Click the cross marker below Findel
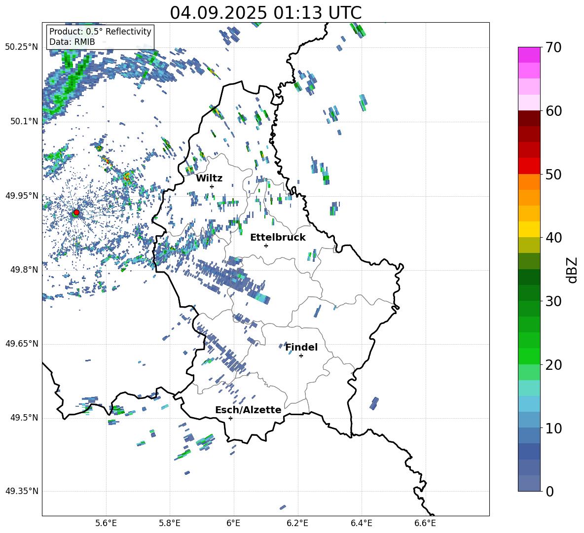Screen dimensions: 584x533 tap(301, 356)
